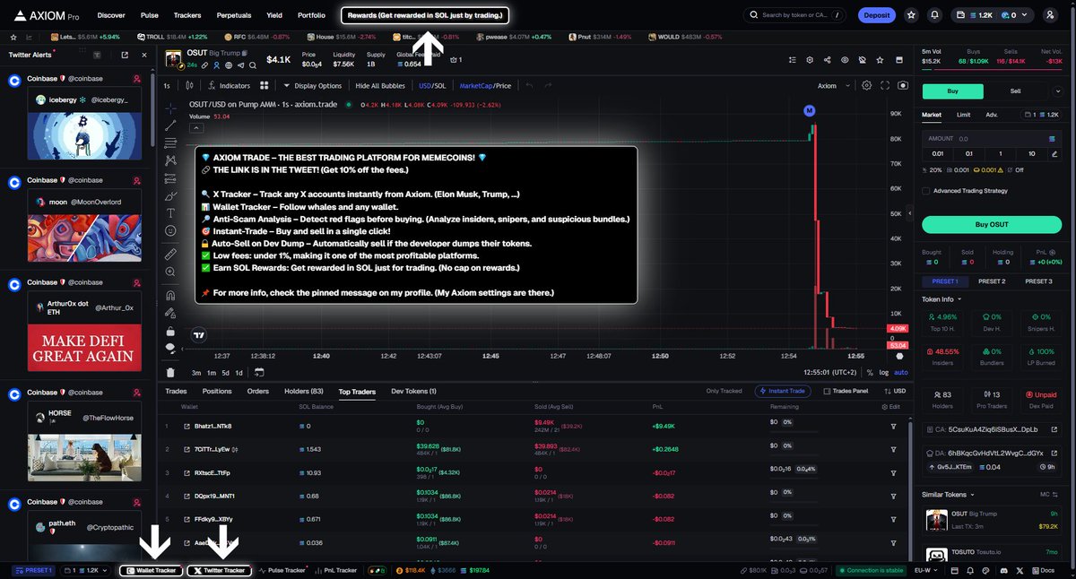Select the ruler measure tool
Image resolution: width=1076 pixels, height=579 pixels.
[x=170, y=255]
